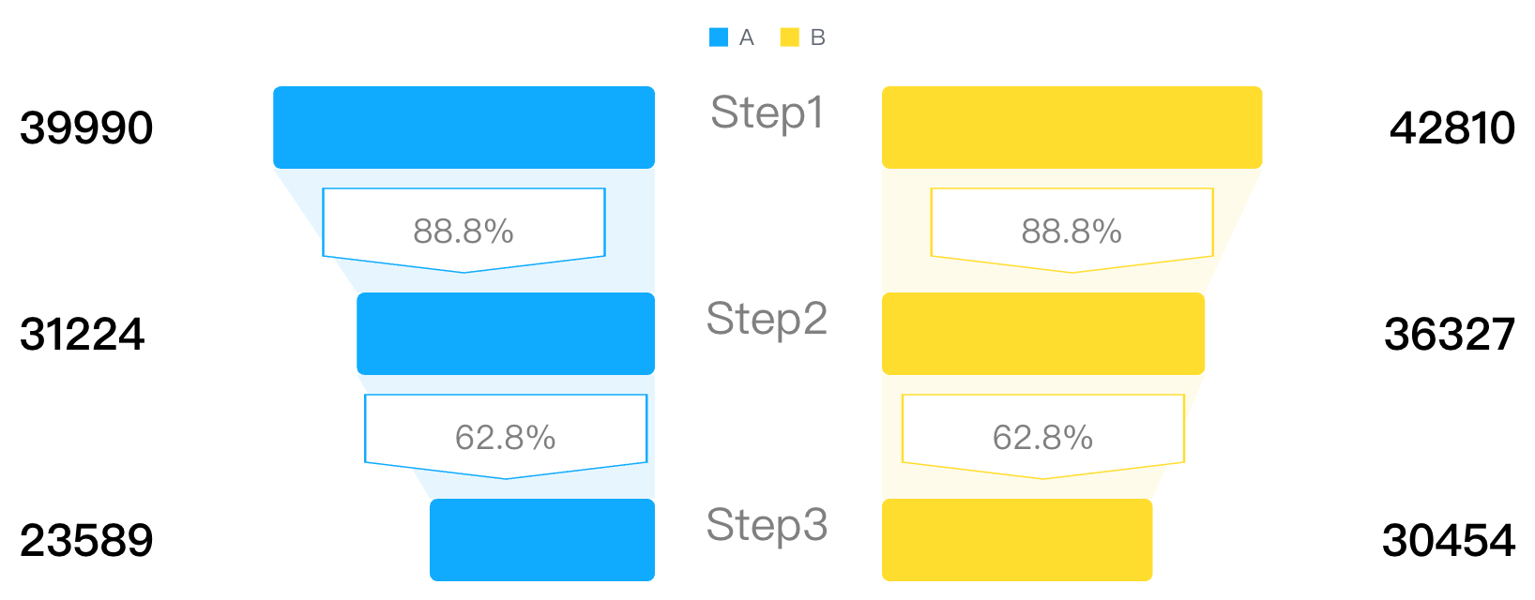Viewport: 1535px width, 600px height.
Task: Click the yellow 88.8% conversion label
Action: tap(1071, 231)
